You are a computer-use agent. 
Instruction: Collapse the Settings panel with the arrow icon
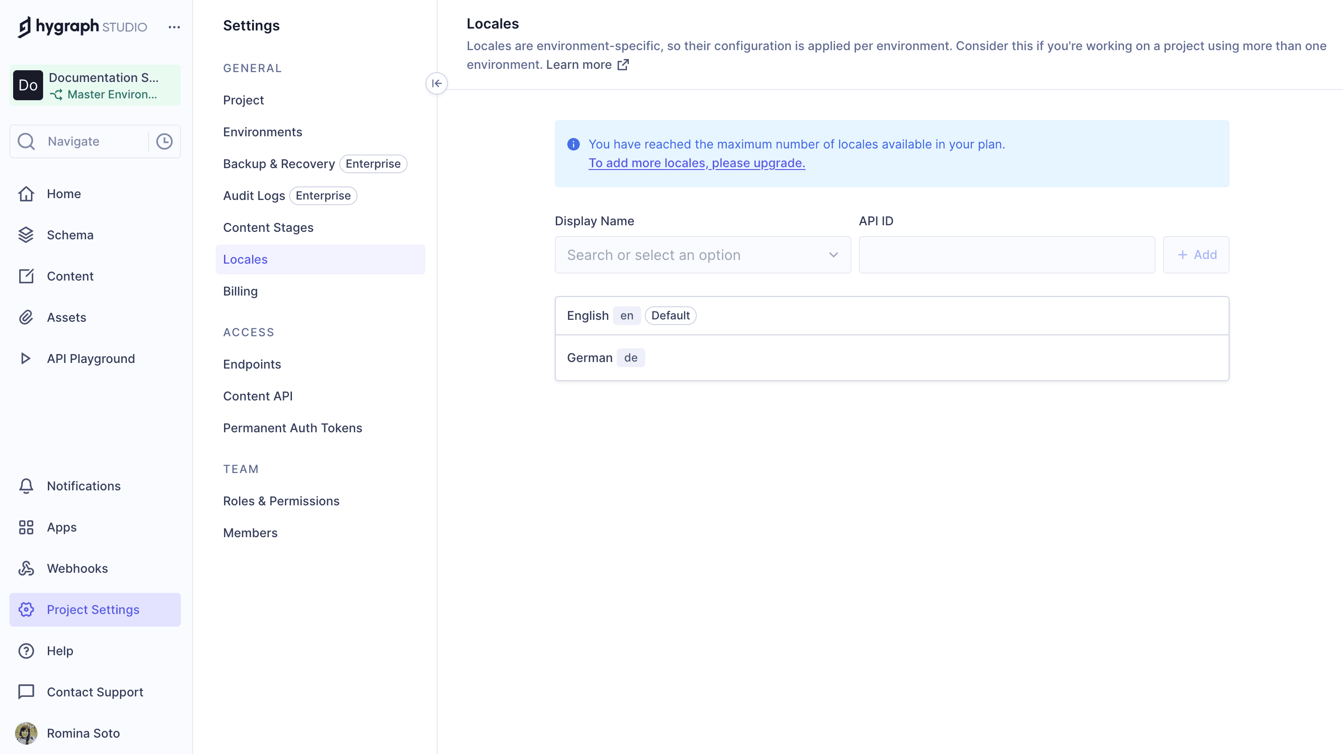click(437, 83)
